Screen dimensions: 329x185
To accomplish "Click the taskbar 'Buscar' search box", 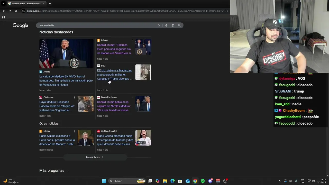I will (127, 181).
